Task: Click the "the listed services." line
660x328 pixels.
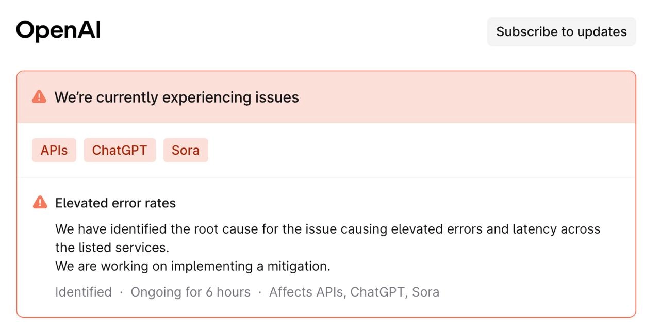Action: point(112,248)
